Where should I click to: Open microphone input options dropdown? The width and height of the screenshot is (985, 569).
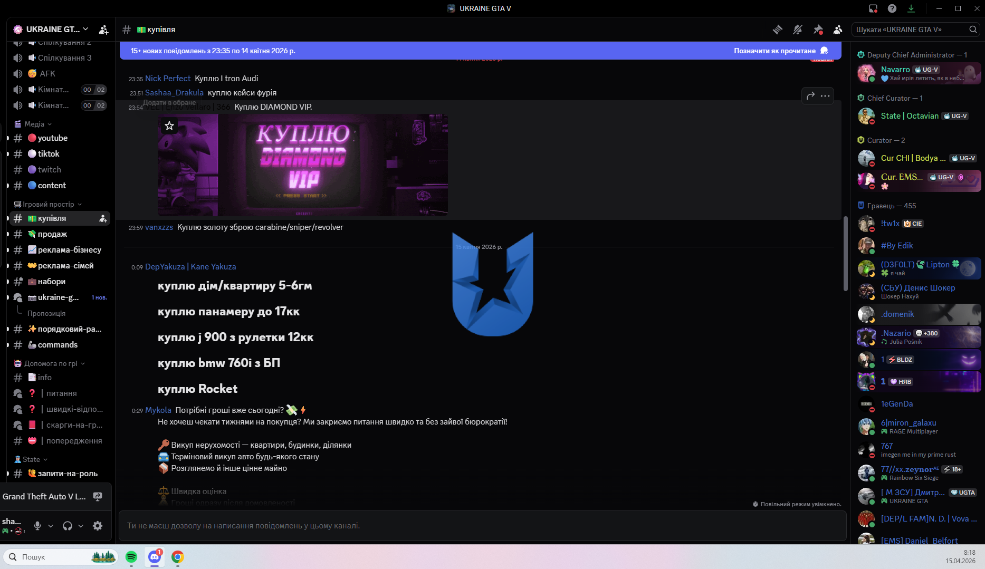coord(51,526)
